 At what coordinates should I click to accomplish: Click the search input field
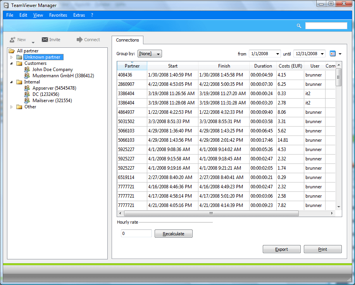[326, 26]
